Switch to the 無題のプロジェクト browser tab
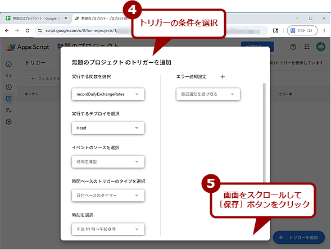 click(101, 18)
